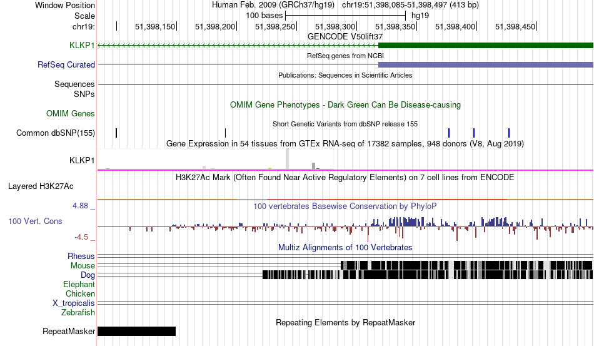Click the GTEx Gene Expression track title
This screenshot has width=594, height=346.
(345, 144)
